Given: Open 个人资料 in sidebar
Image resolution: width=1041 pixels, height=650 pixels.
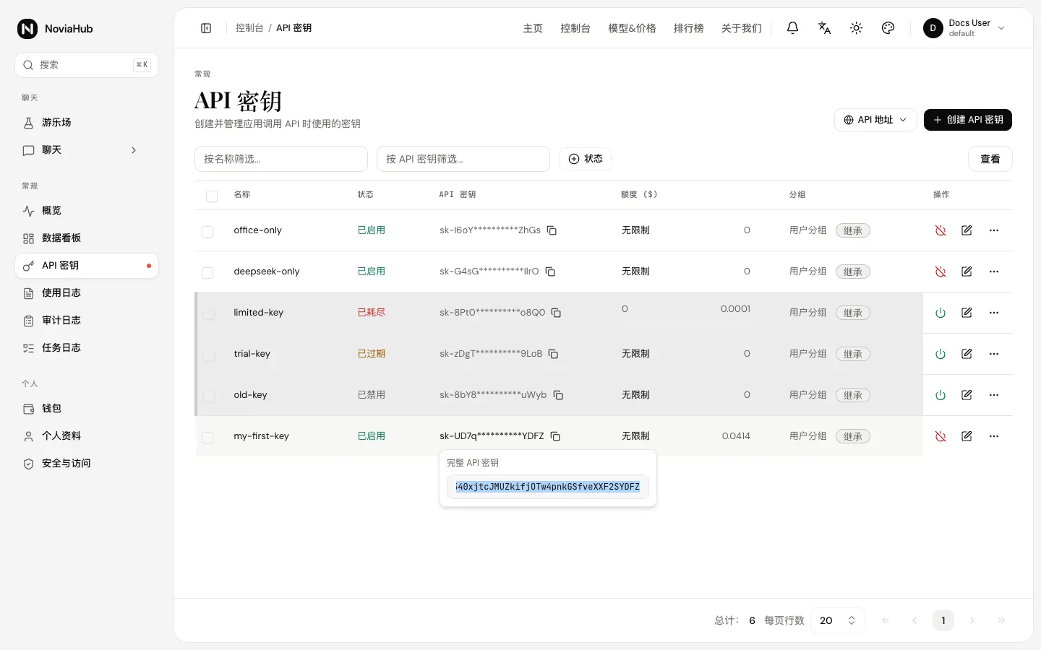Looking at the screenshot, I should point(87,436).
